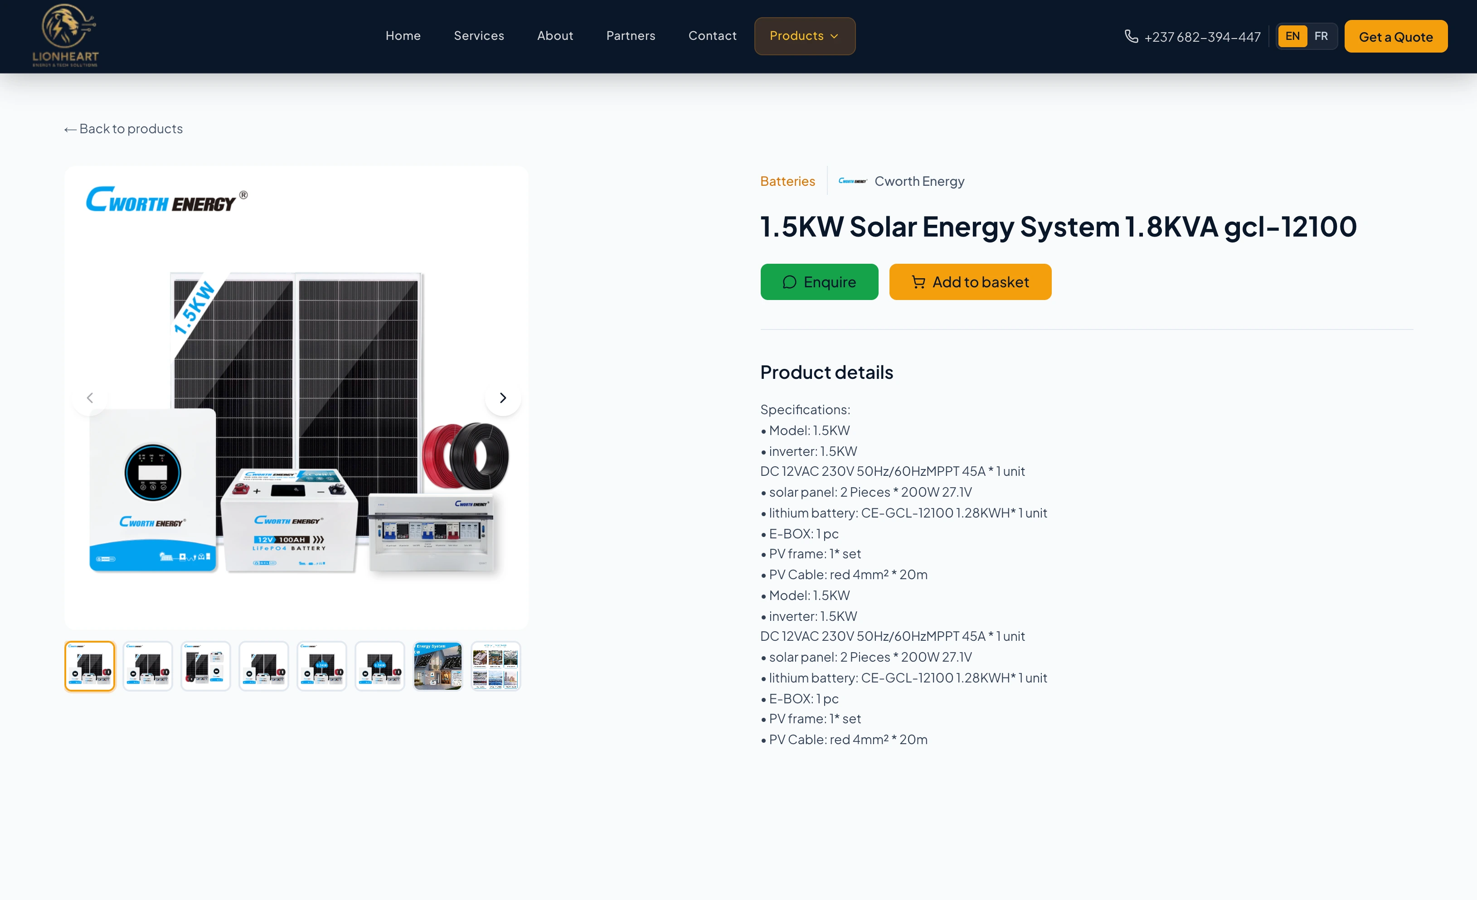
Task: Click the phone icon next to the number
Action: (1131, 36)
